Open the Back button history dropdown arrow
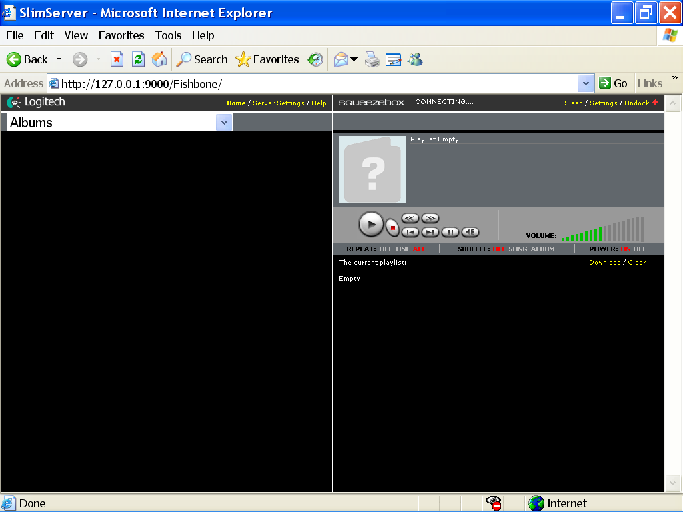Image resolution: width=683 pixels, height=512 pixels. [59, 59]
